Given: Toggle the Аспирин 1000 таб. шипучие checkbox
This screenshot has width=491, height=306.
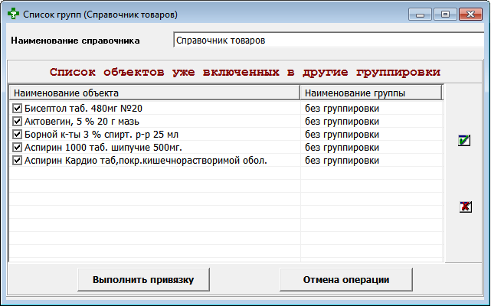Looking at the screenshot, I should [x=17, y=148].
